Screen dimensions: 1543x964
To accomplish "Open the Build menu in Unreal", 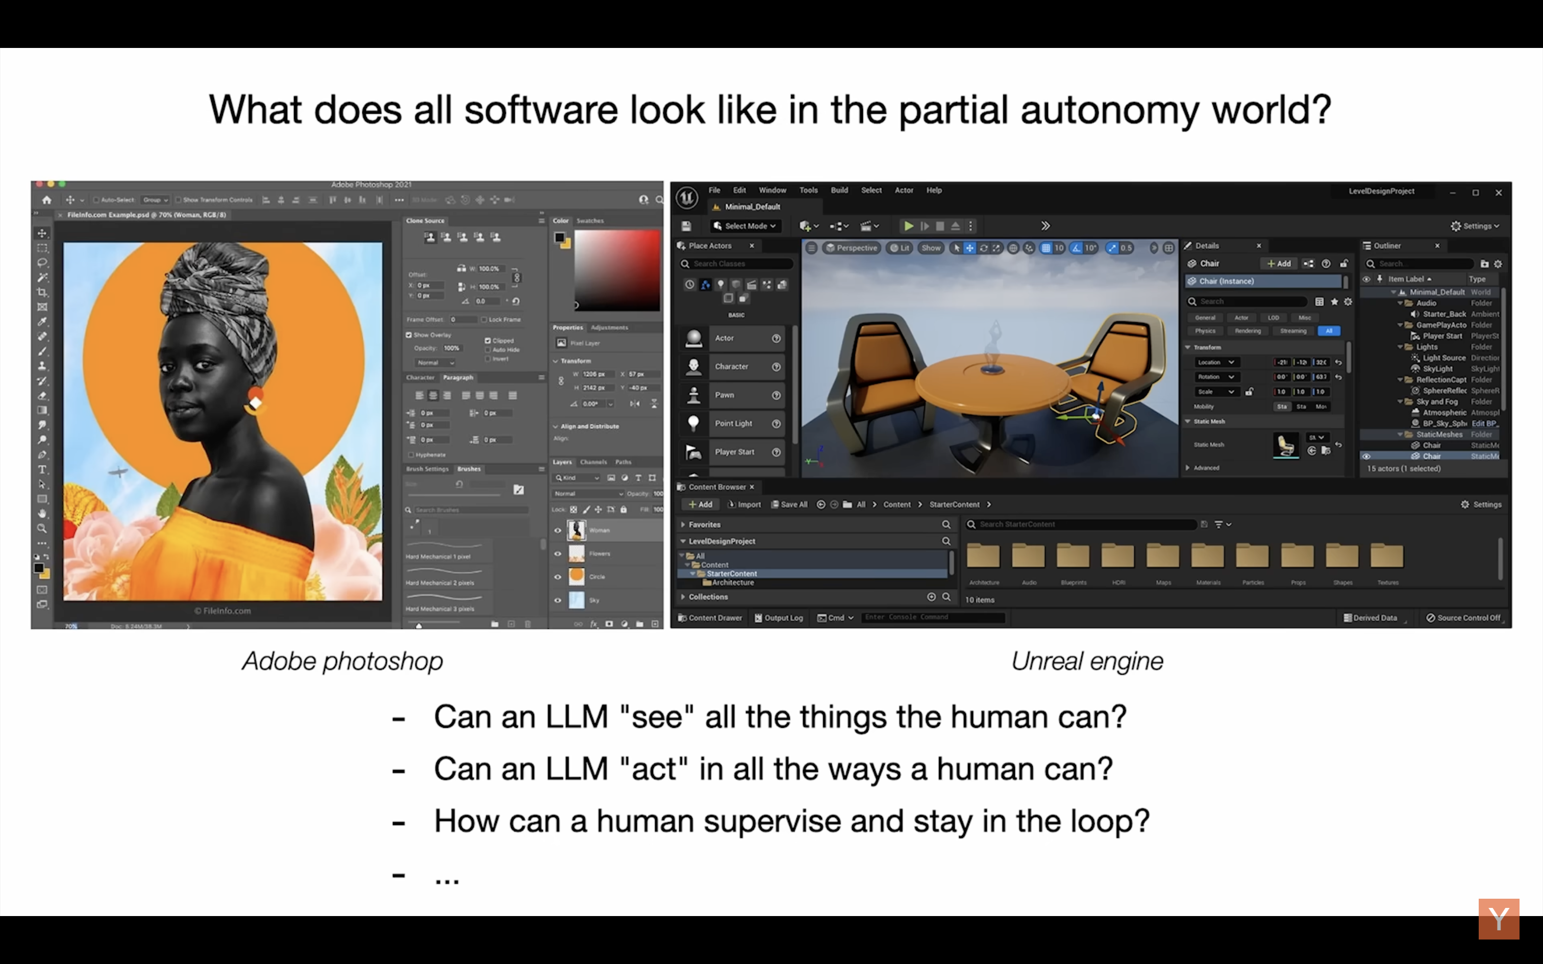I will click(x=839, y=190).
